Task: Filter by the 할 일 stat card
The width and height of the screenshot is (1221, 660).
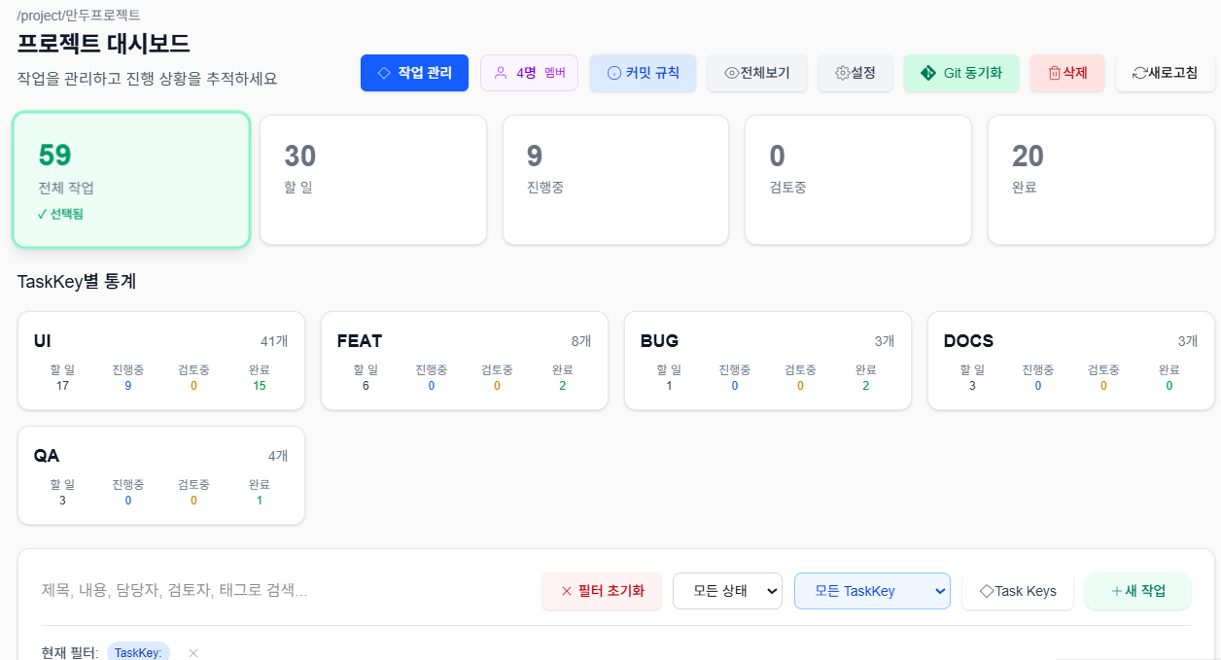Action: click(373, 180)
